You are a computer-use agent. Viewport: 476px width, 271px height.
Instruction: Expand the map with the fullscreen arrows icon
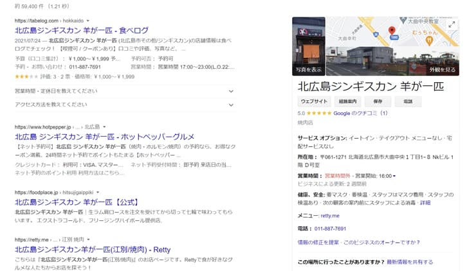(x=452, y=24)
